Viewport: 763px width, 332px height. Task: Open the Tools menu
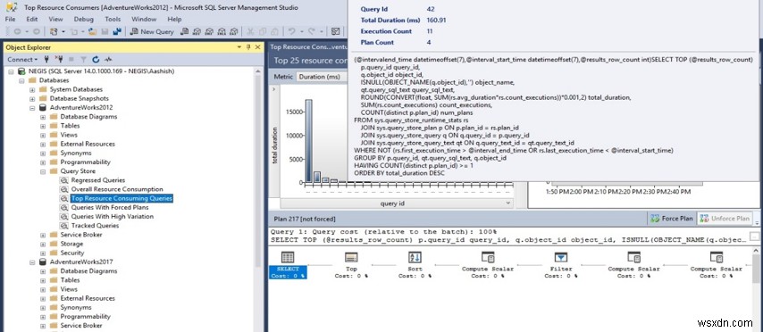click(113, 20)
